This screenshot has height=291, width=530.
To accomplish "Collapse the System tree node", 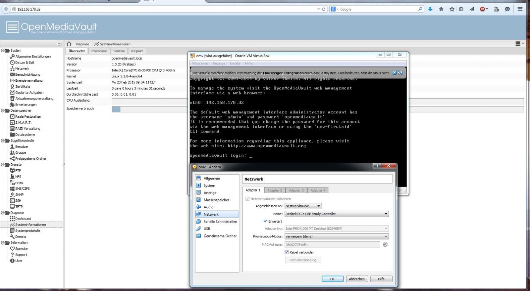I will 3,51.
